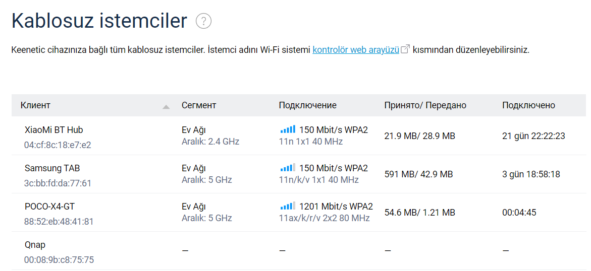The image size is (591, 271).
Task: Click MAC address 04:cf:8c:18:e7:e2
Action: coord(58,145)
